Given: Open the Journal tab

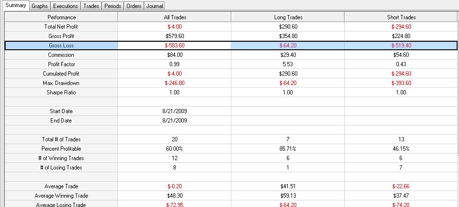Looking at the screenshot, I should (155, 6).
